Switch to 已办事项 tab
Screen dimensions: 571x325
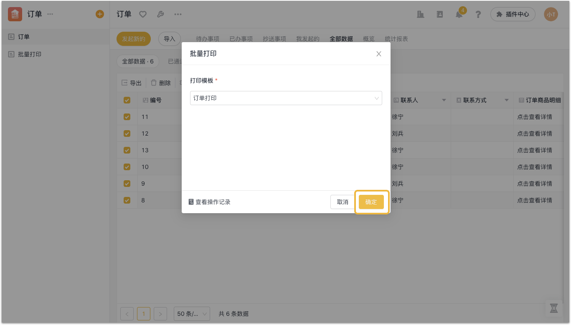click(241, 39)
